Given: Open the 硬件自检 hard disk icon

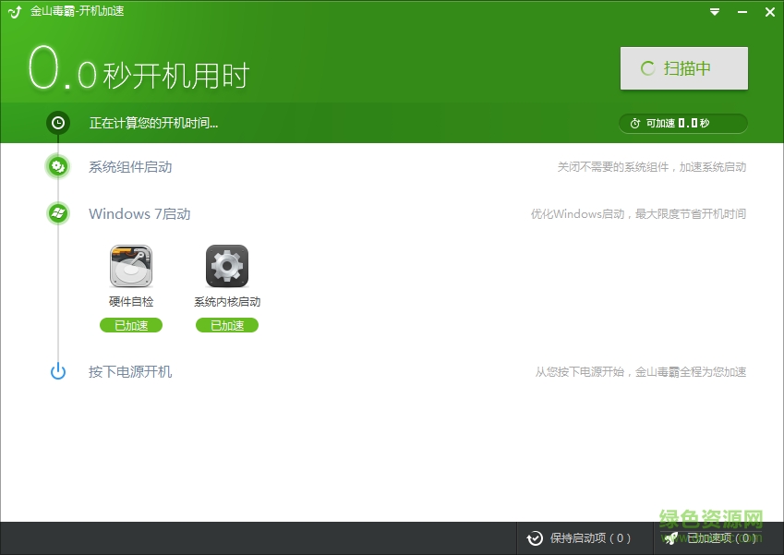Looking at the screenshot, I should 131,266.
